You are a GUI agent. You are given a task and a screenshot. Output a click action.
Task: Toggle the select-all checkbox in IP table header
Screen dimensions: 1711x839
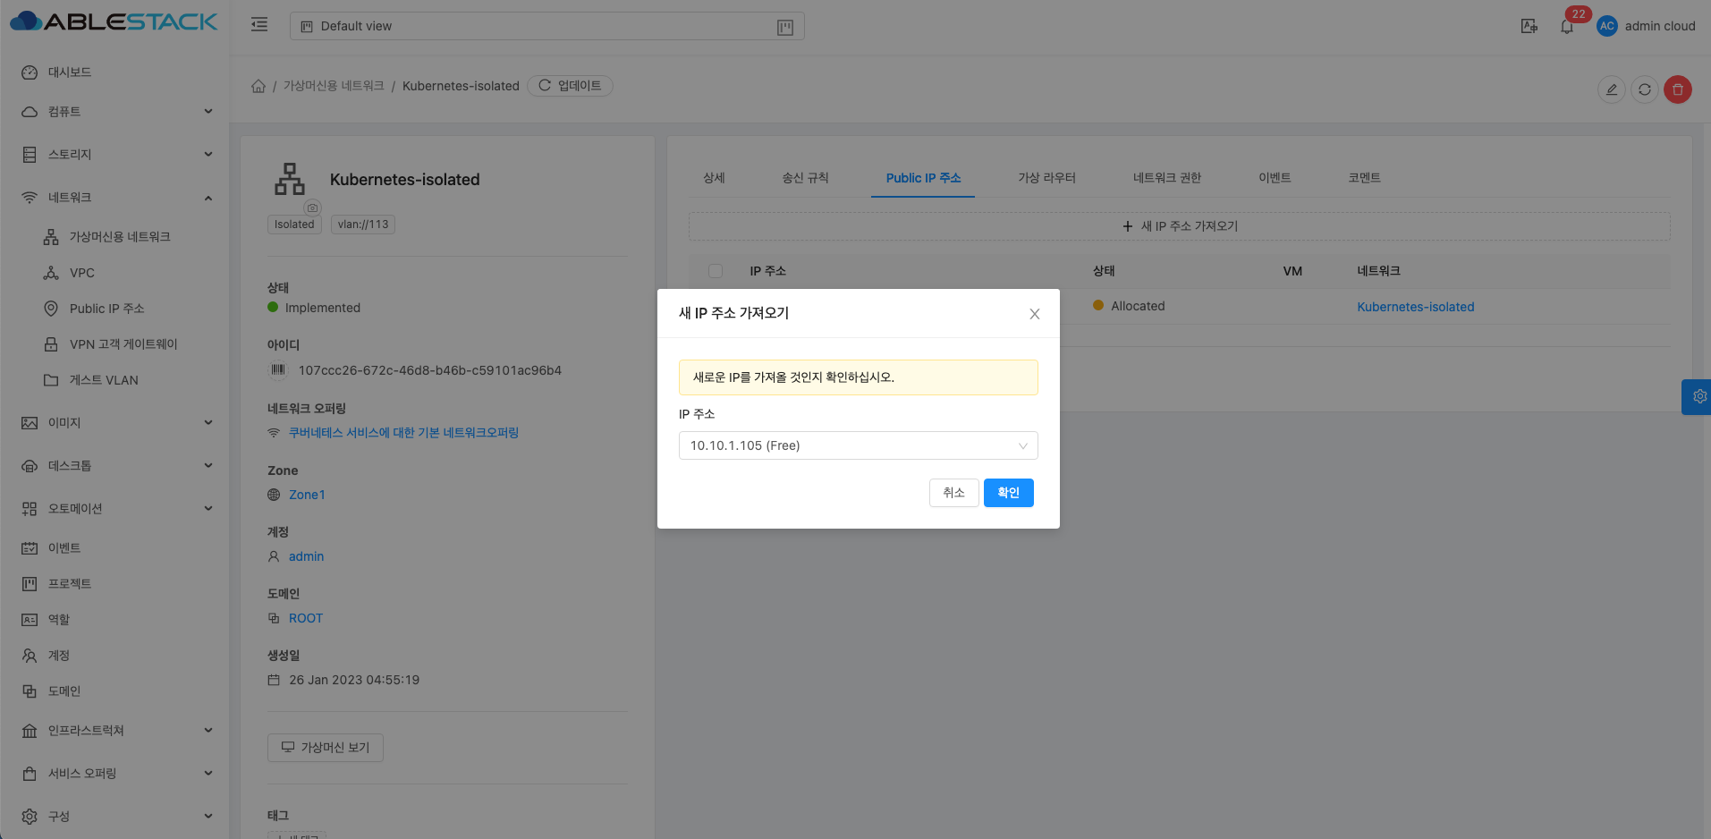[716, 271]
